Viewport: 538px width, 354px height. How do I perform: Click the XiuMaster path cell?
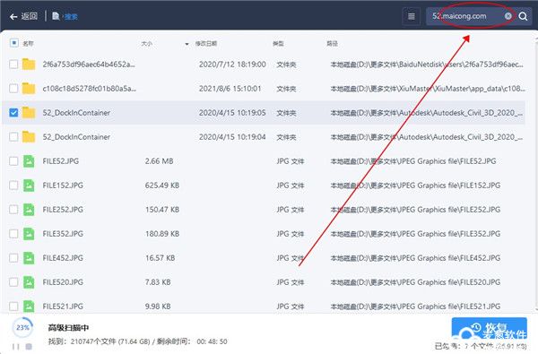pos(428,89)
